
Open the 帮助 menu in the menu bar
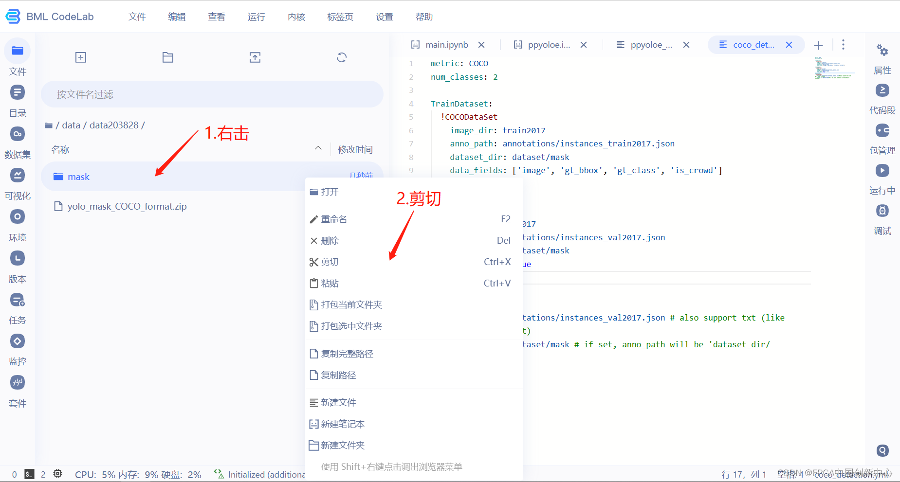point(424,17)
